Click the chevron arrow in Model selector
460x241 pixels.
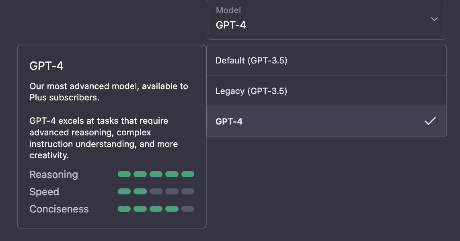click(x=434, y=19)
